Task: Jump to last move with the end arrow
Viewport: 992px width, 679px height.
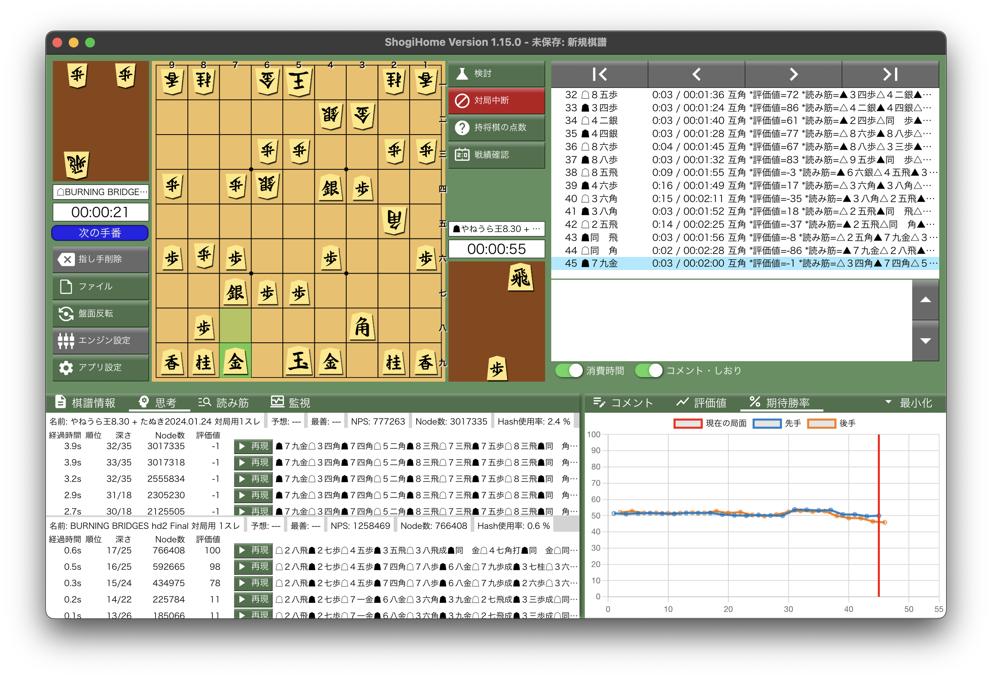Action: pyautogui.click(x=890, y=74)
